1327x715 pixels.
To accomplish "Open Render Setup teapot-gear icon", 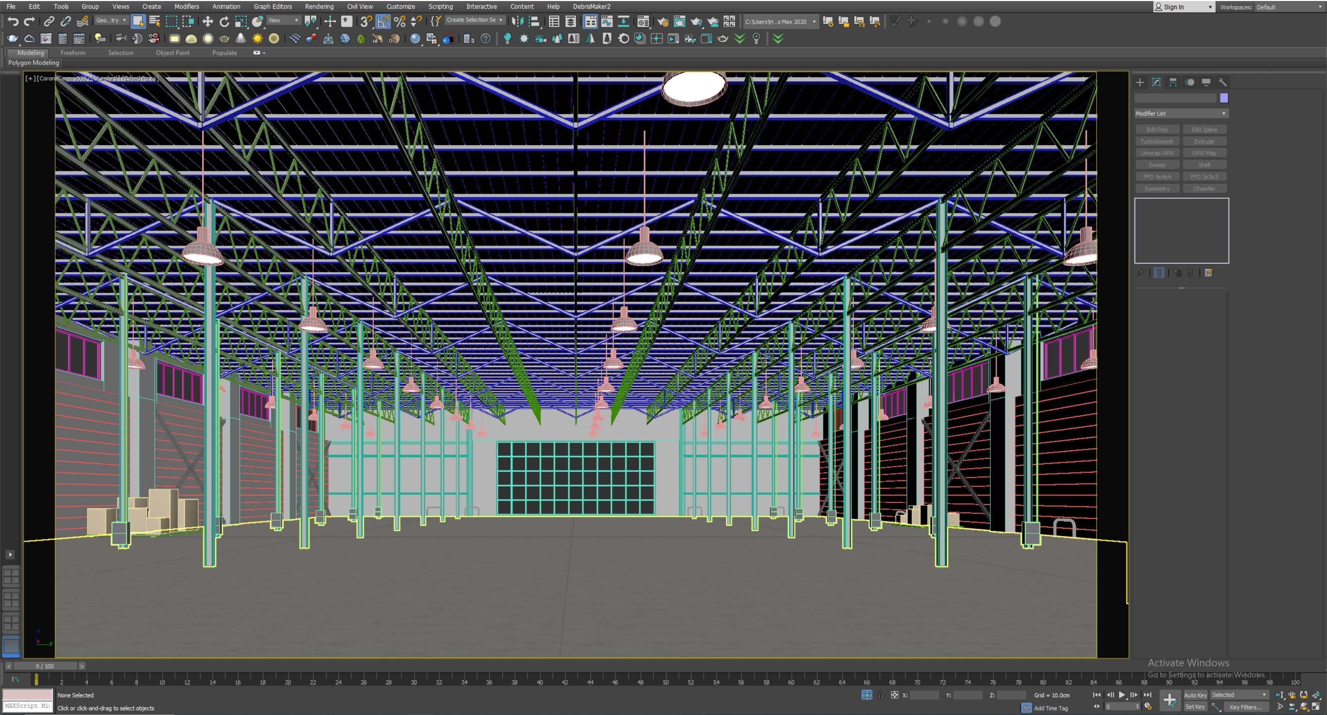I will [x=663, y=22].
